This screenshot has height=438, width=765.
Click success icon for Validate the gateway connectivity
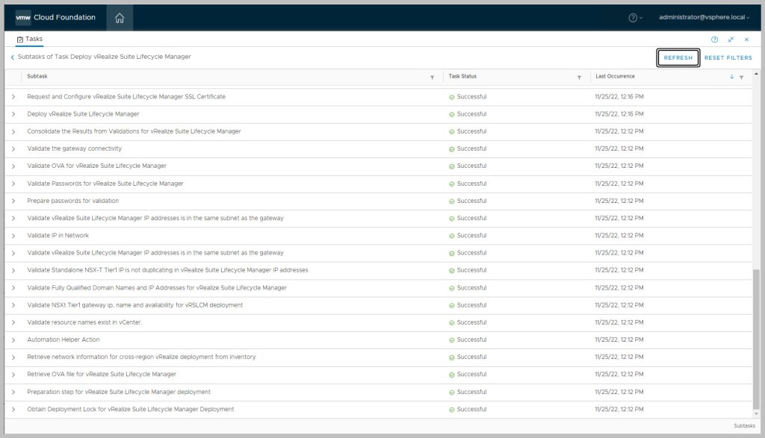click(x=451, y=149)
